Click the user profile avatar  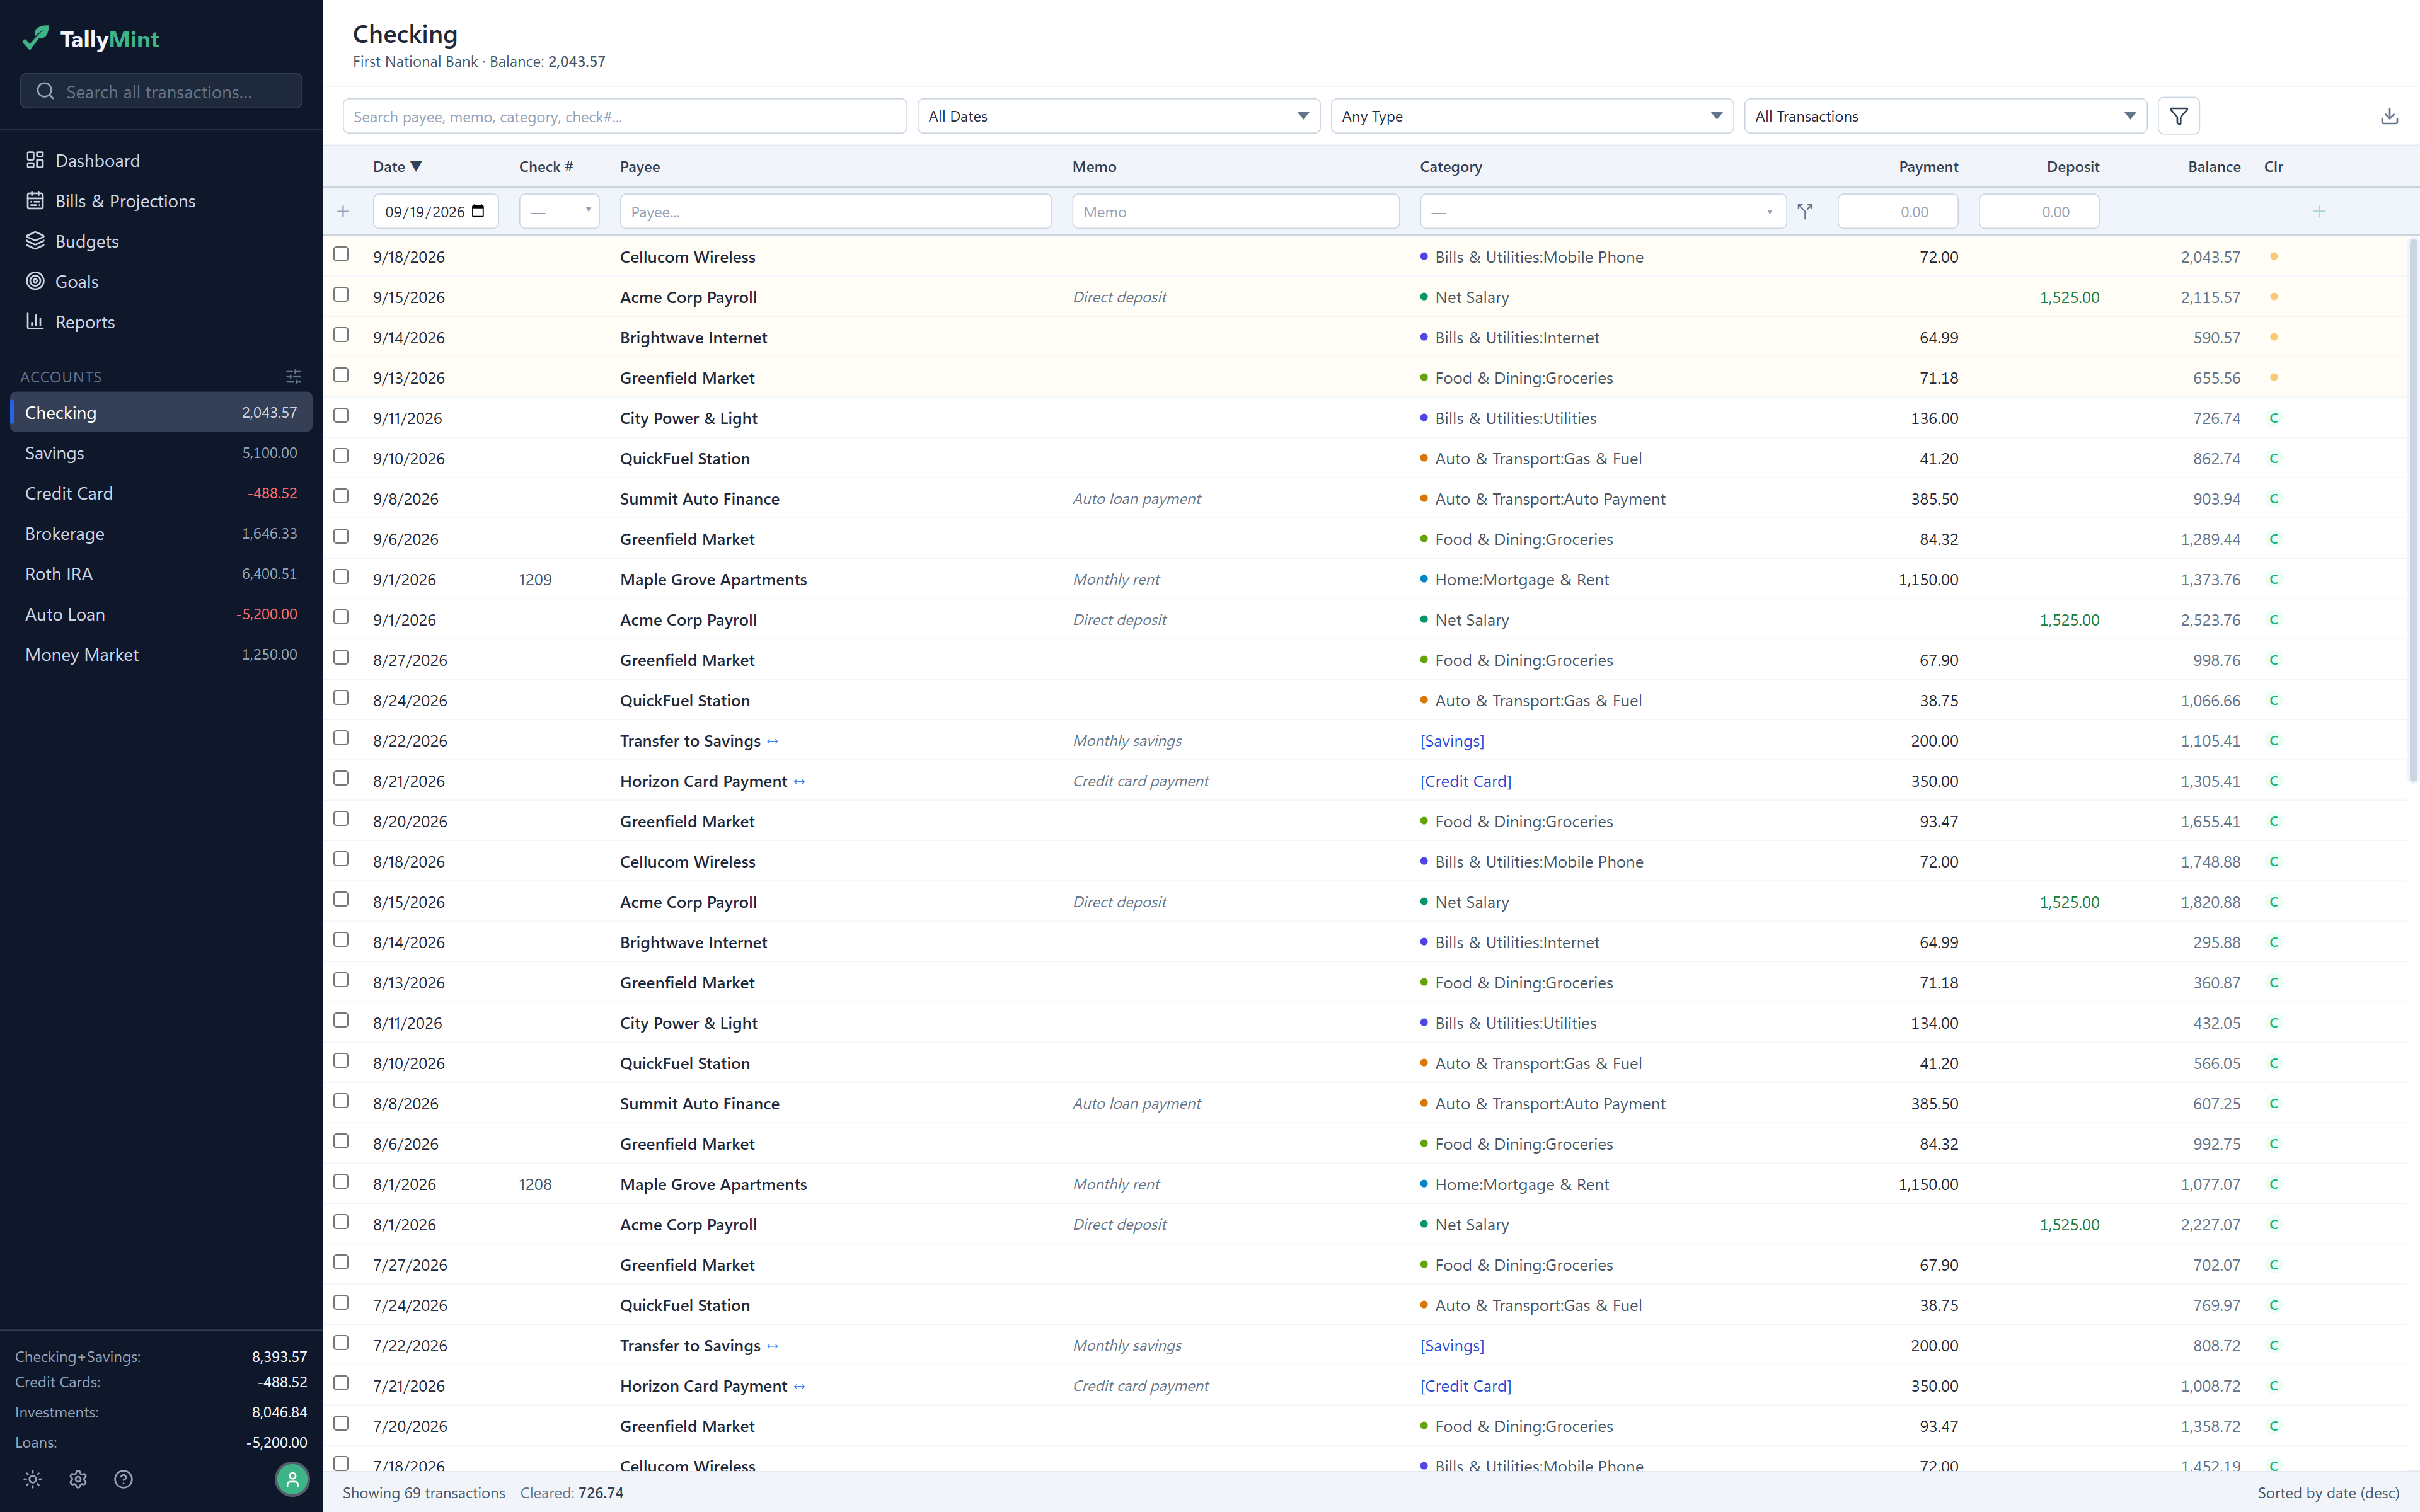292,1479
